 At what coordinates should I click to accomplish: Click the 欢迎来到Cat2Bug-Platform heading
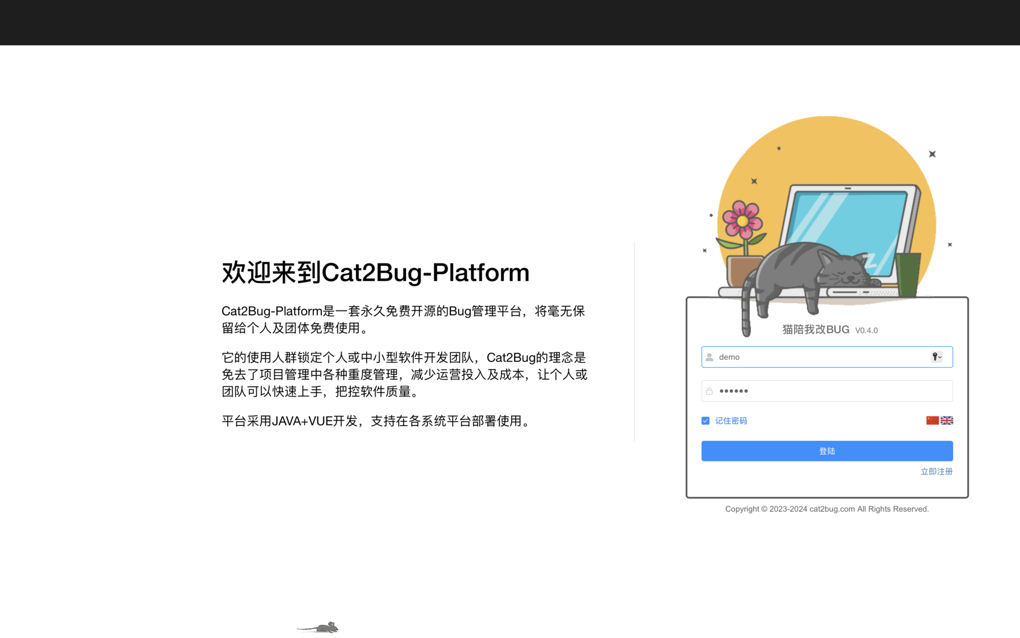[375, 273]
